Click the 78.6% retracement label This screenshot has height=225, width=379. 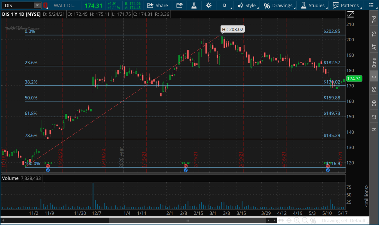(31, 136)
